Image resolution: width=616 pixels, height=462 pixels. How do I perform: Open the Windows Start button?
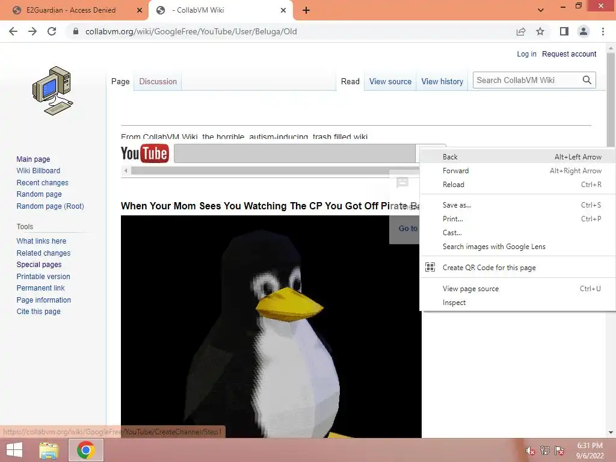14,450
